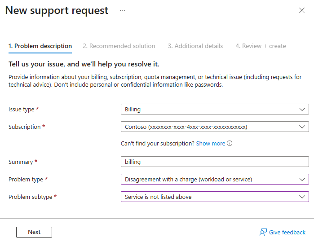Switch to the Recommended solution tab

coord(119,46)
